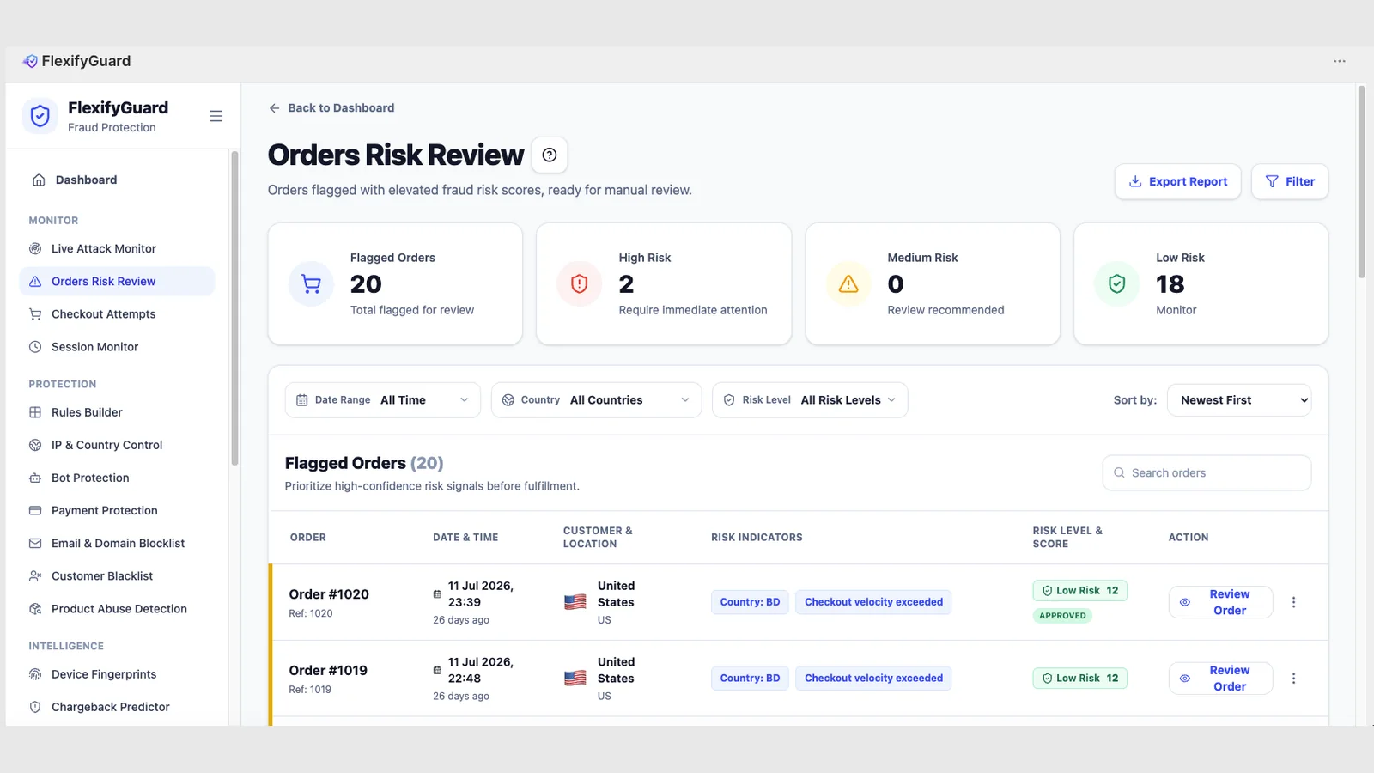This screenshot has width=1374, height=773.
Task: Click the Date Range calendar icon
Action: 302,400
